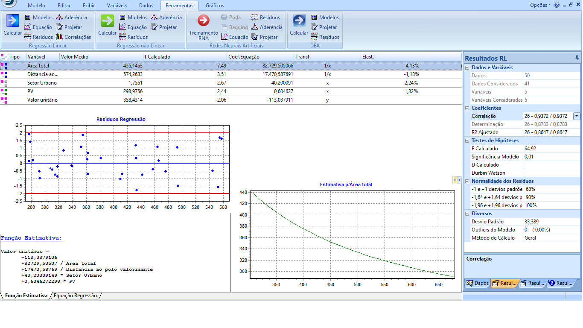This screenshot has width=583, height=328.
Task: Toggle pin on the Resultados RL panel
Action: [577, 58]
